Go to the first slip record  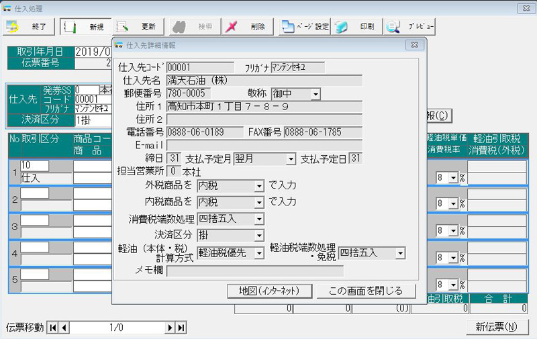point(52,328)
